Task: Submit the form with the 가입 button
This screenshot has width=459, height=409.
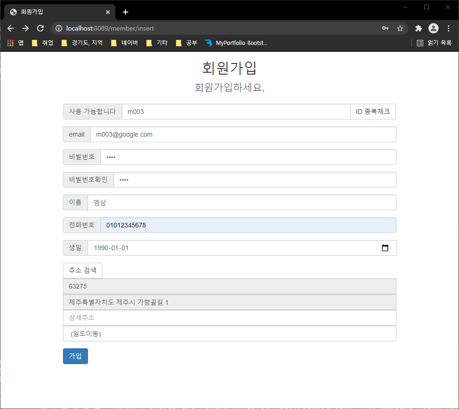Action: (x=75, y=356)
